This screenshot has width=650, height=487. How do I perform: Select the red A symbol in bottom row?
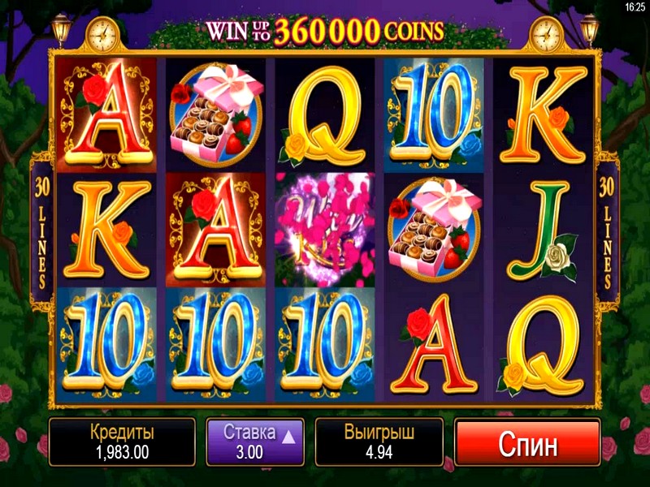434,344
